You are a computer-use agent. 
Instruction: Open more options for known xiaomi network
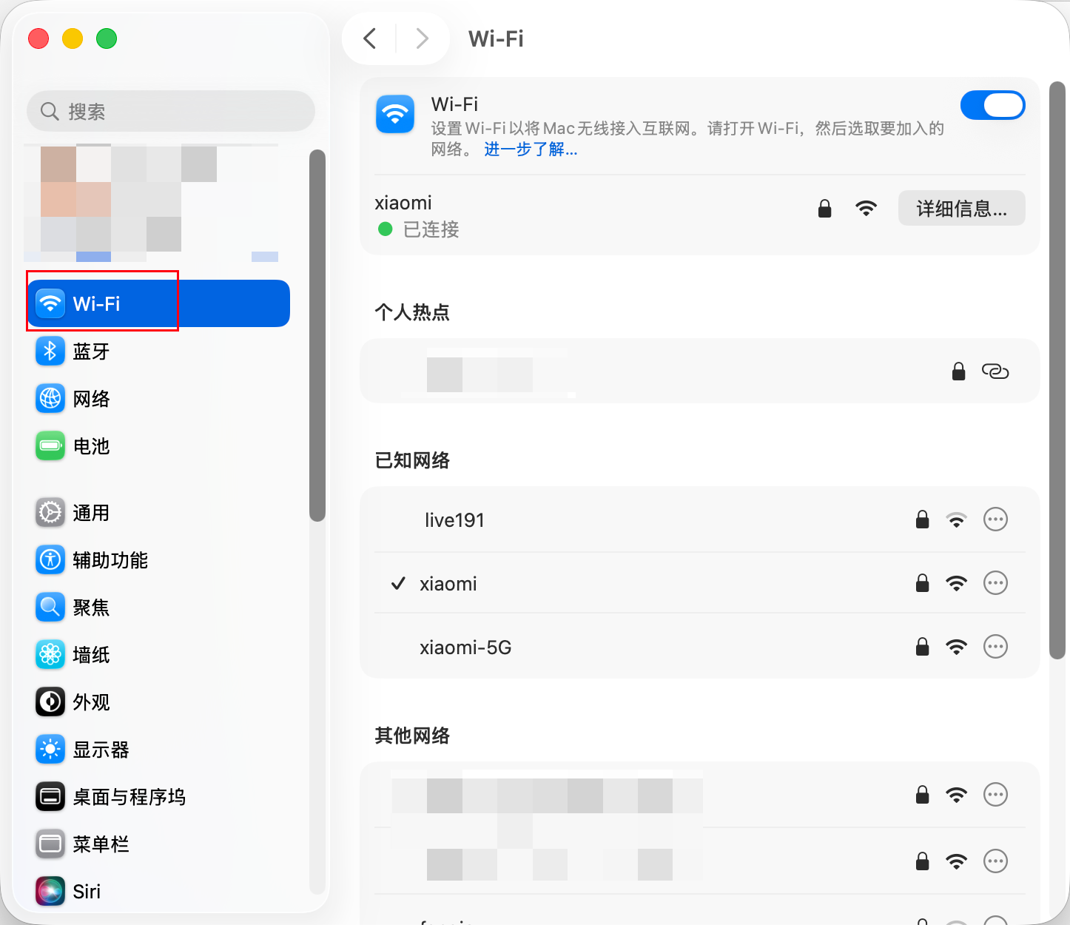995,583
